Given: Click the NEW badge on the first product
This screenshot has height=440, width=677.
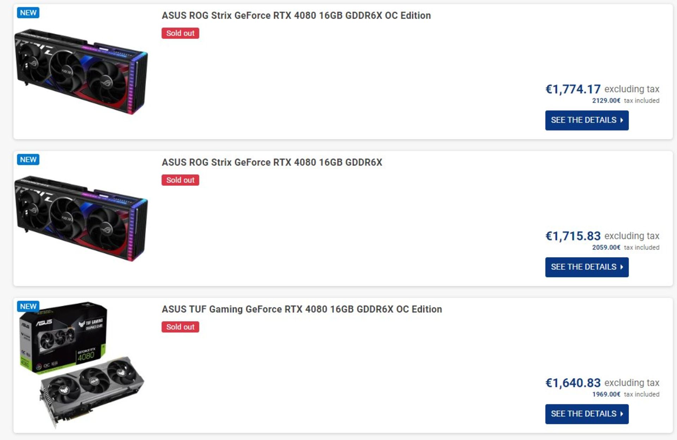Looking at the screenshot, I should point(29,13).
